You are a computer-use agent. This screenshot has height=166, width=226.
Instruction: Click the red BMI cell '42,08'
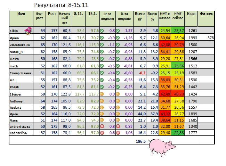tap(165, 45)
